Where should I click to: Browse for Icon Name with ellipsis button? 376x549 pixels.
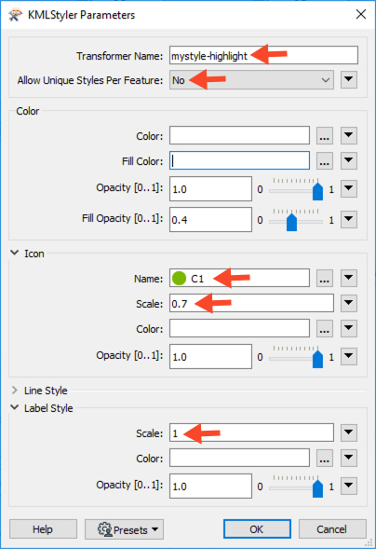(x=324, y=278)
